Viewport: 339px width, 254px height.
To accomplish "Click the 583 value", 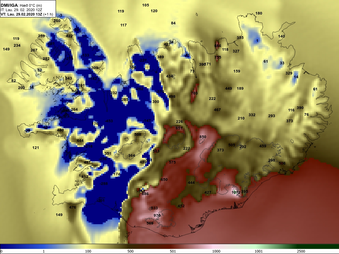I will (156, 151).
